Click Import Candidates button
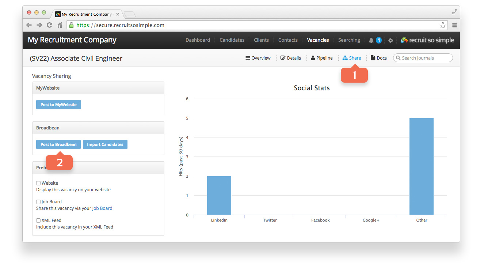The height and width of the screenshot is (264, 484). coord(105,144)
